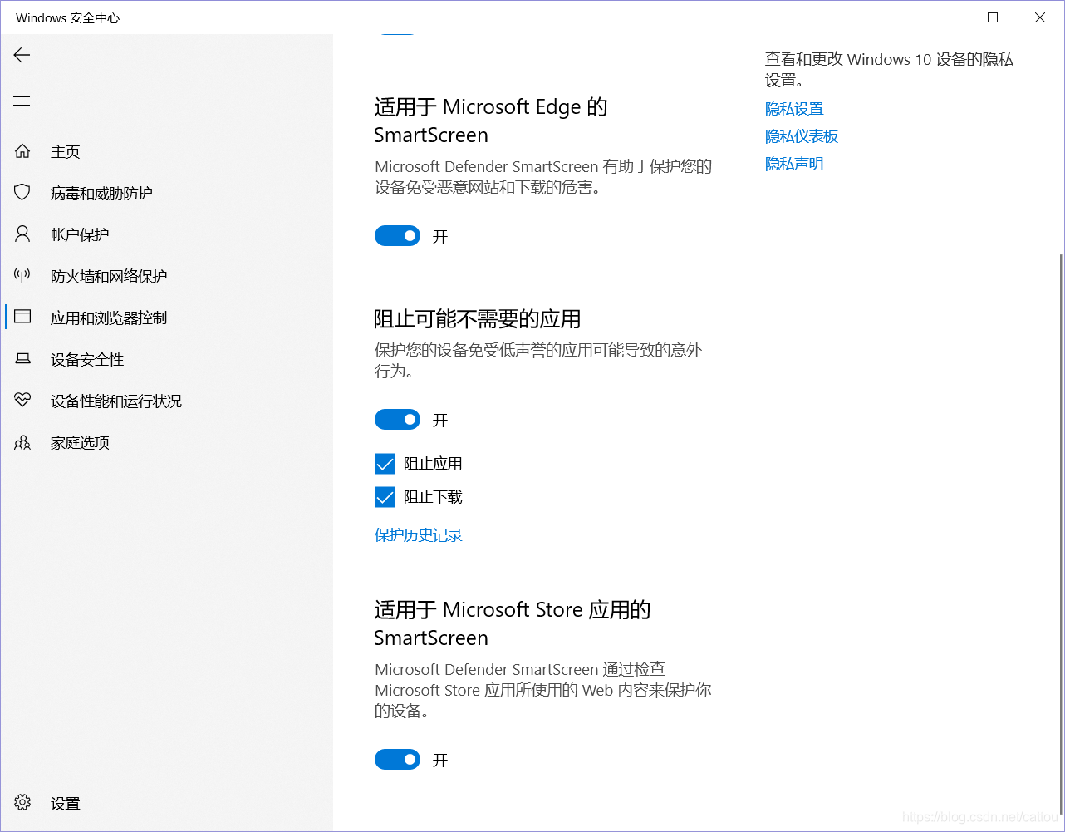Maximize the Windows 安全中心 window

point(993,17)
